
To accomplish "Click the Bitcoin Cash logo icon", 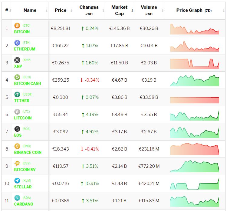I will (17, 77).
